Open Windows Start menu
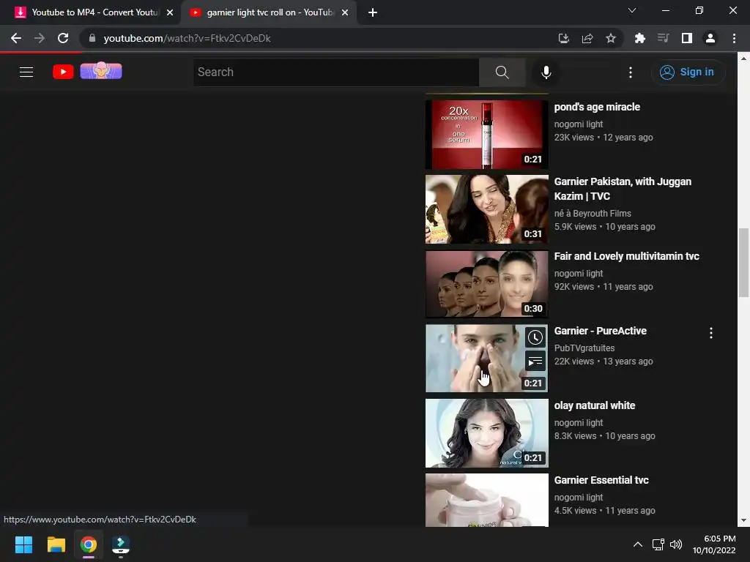 [23, 544]
